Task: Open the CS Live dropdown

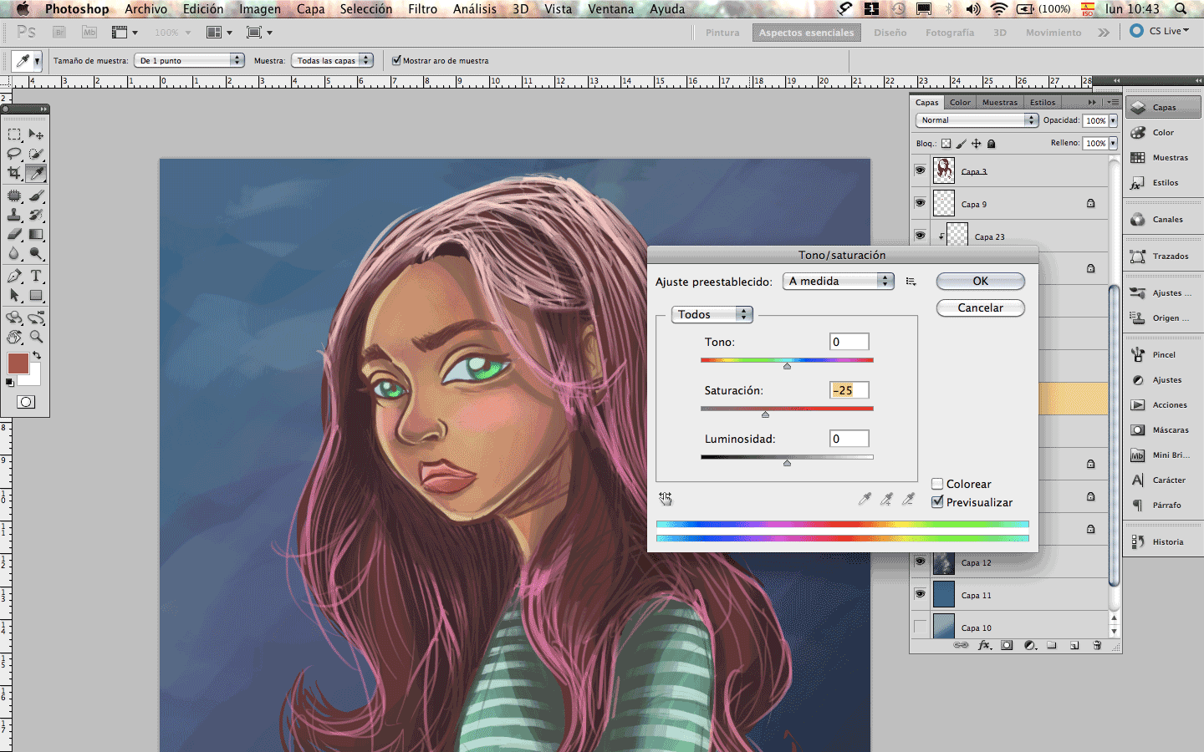Action: tap(1161, 31)
